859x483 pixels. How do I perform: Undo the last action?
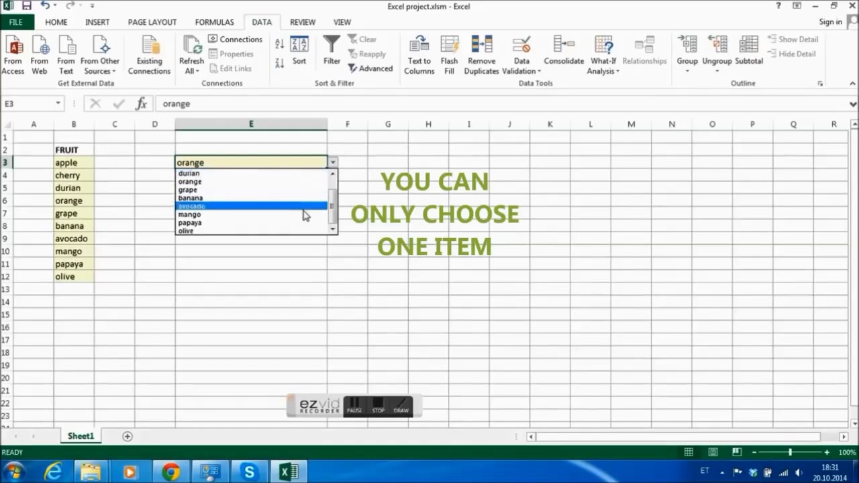click(x=44, y=5)
